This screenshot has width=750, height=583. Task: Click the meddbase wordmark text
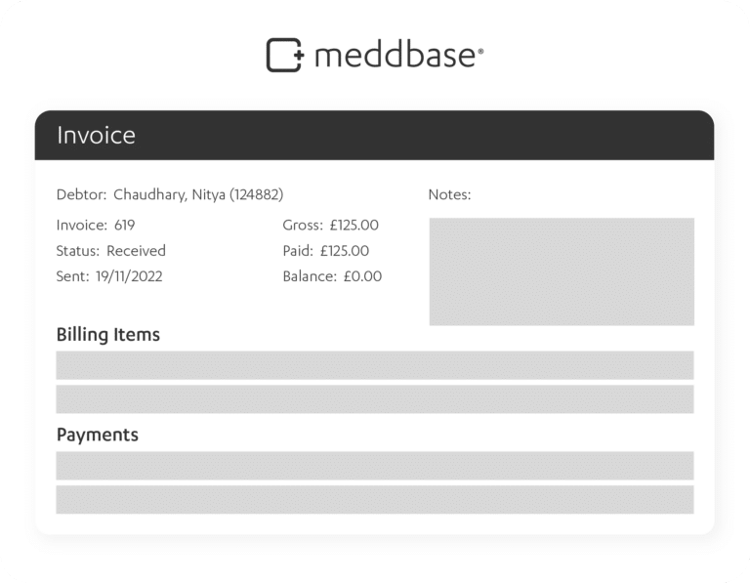398,55
